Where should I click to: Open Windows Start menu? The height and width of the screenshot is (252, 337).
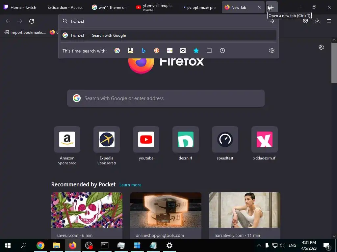click(x=8, y=245)
